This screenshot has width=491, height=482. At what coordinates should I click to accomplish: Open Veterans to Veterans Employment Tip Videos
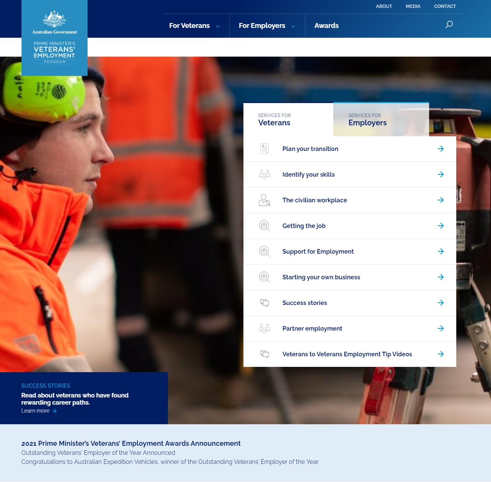point(347,354)
